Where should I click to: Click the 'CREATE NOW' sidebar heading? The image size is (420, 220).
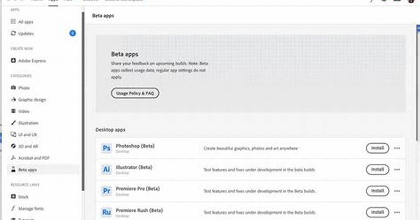point(21,49)
